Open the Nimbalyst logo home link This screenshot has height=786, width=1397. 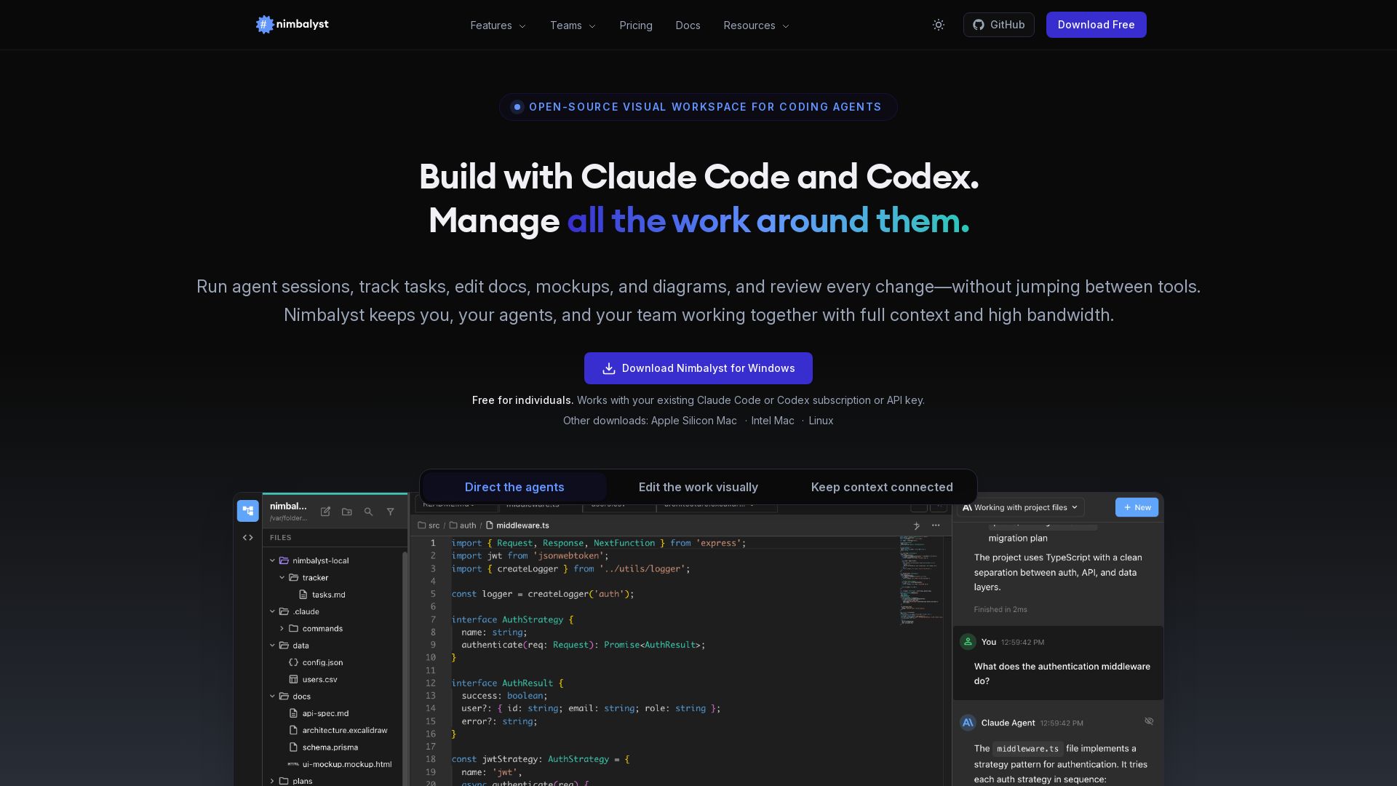[x=292, y=25]
